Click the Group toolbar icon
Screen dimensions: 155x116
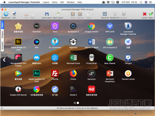(73, 14)
